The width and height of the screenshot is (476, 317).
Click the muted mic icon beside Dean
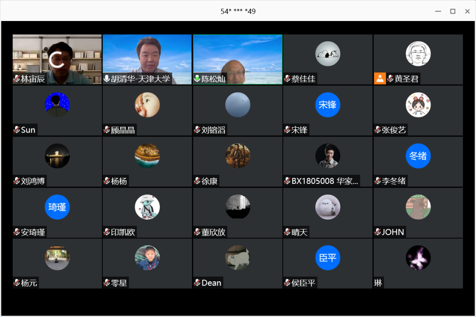pos(197,283)
